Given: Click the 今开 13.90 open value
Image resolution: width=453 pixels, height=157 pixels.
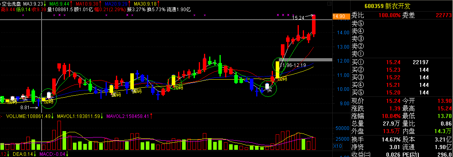Looking at the screenshot, I should 445,101.
